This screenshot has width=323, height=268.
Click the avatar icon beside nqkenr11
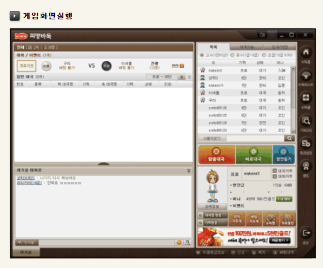click(202, 85)
